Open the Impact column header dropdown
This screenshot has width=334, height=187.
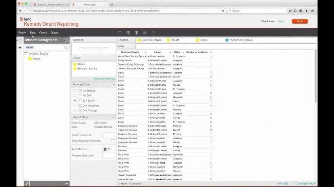pyautogui.click(x=170, y=52)
